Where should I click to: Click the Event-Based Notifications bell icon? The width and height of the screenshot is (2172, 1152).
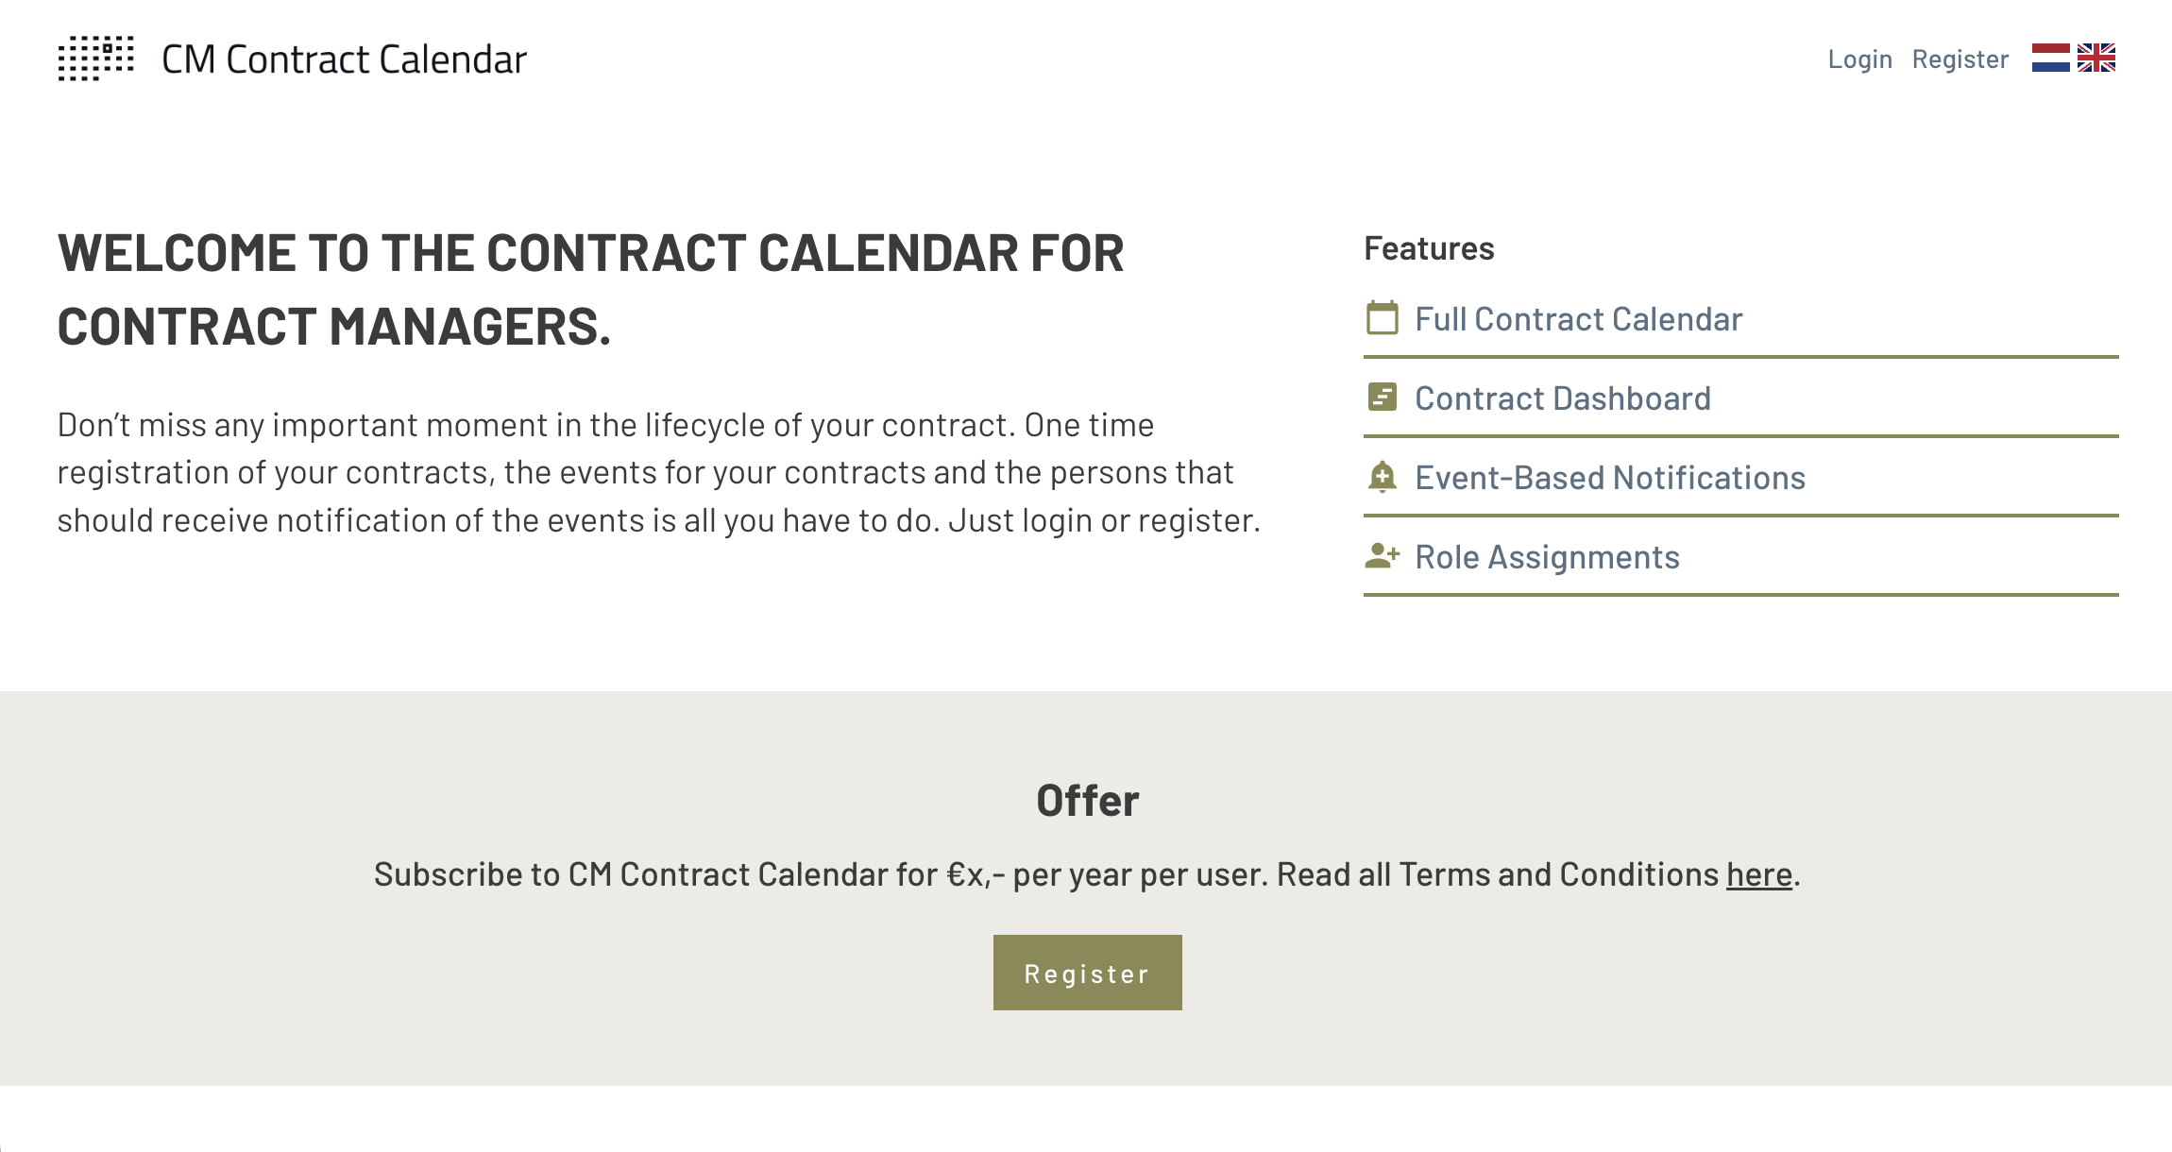(x=1383, y=478)
